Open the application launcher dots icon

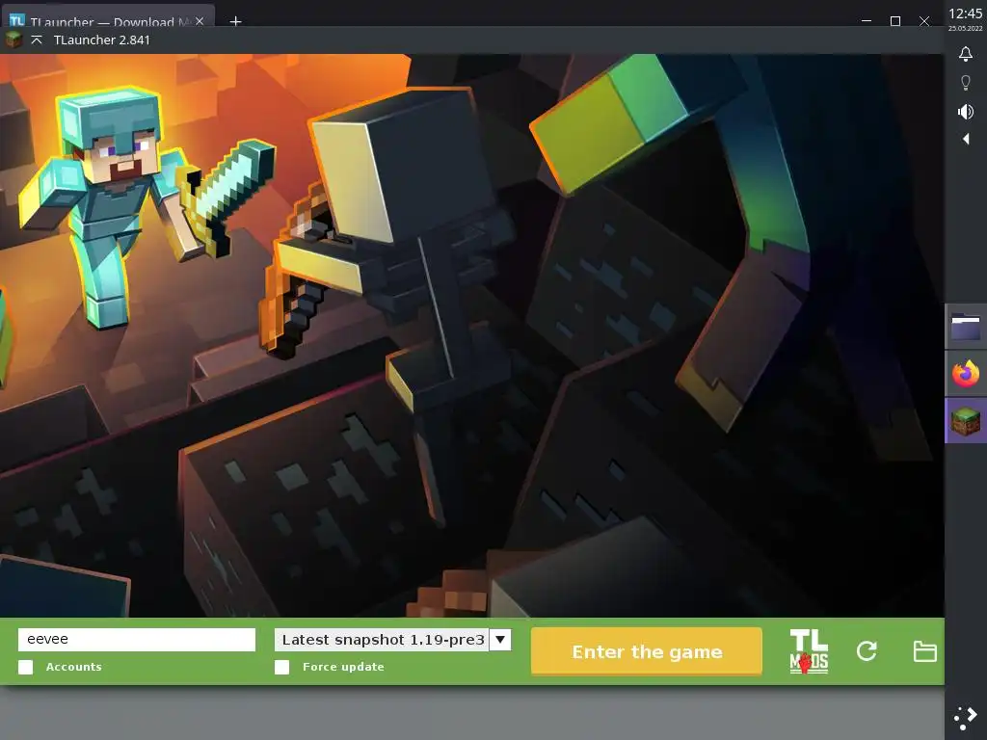(x=966, y=717)
